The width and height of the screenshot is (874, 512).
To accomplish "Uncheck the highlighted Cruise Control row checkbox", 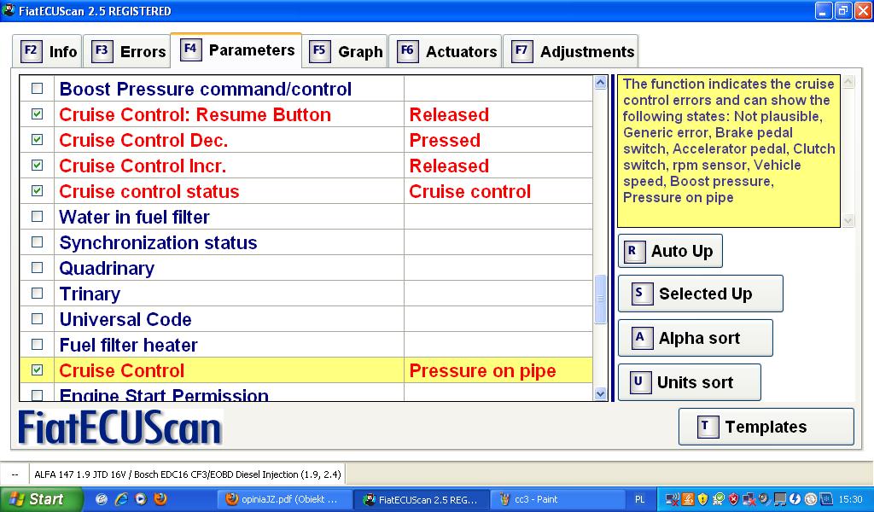I will (x=37, y=370).
